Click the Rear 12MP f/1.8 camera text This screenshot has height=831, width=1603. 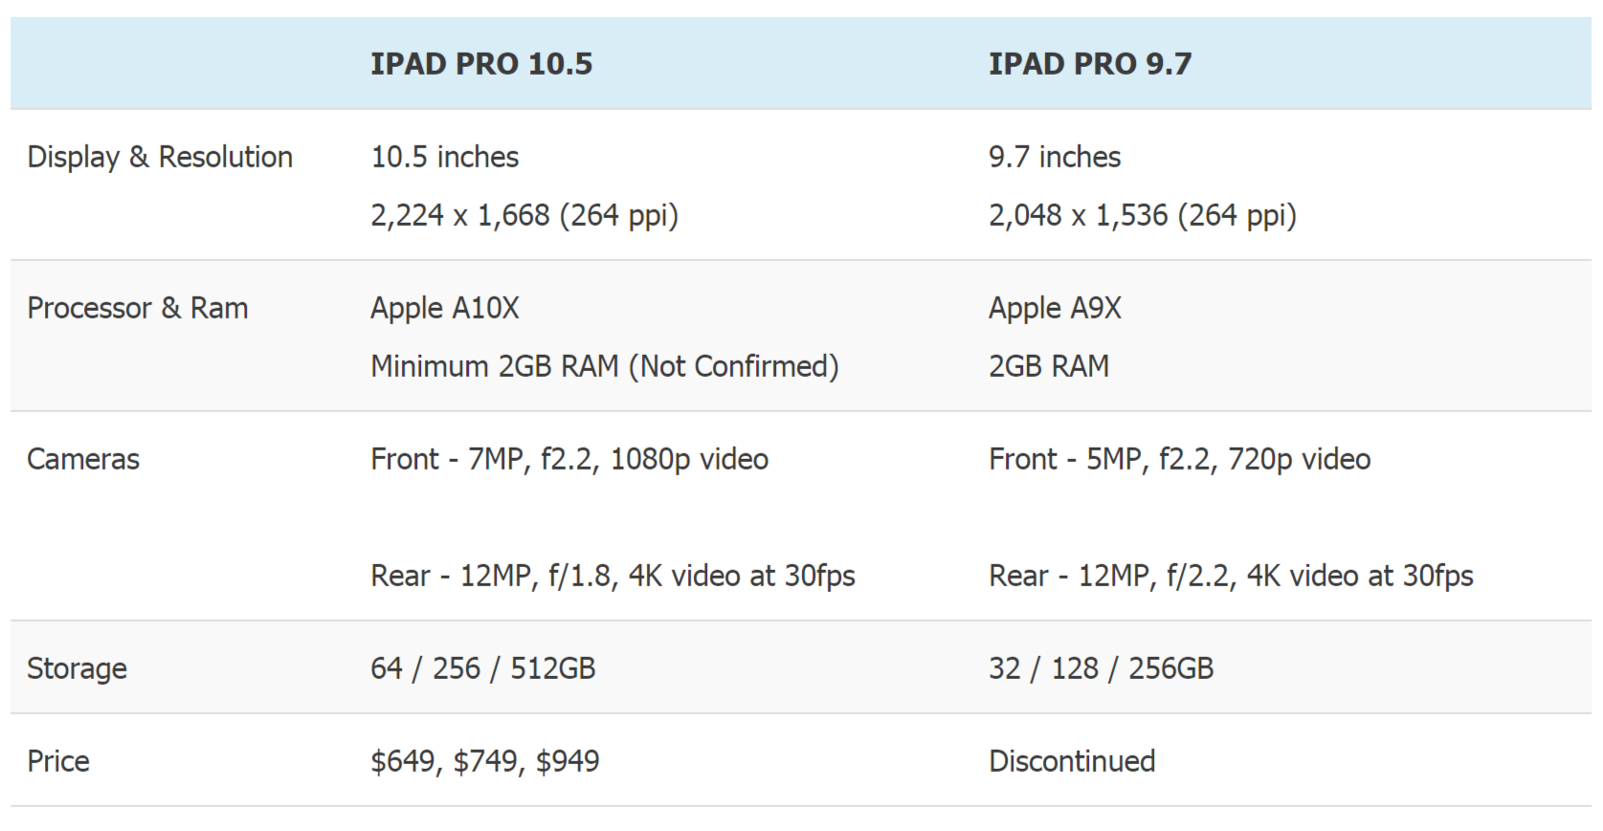612,576
